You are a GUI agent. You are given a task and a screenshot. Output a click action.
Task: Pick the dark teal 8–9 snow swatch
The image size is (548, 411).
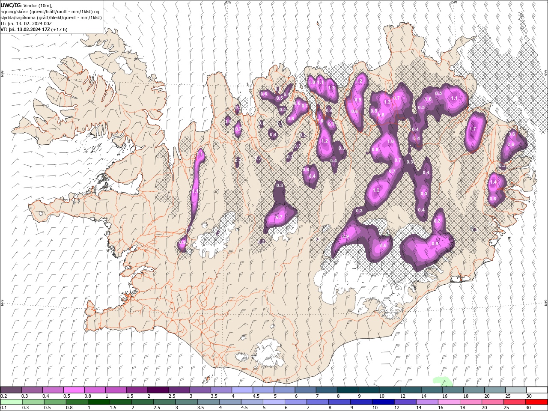(x=347, y=390)
